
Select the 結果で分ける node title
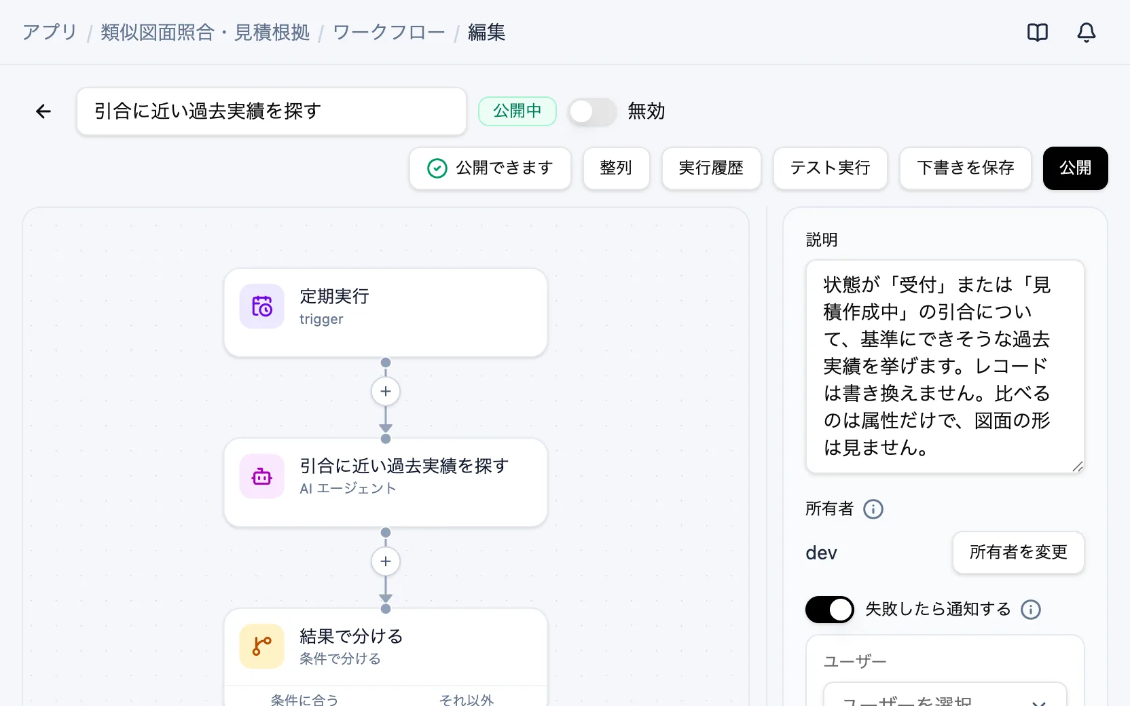click(x=351, y=637)
